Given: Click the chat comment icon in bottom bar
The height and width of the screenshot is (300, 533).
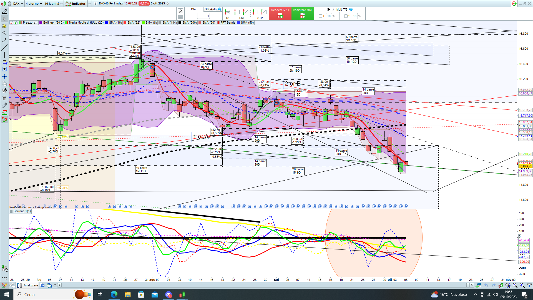Looking at the screenshot, I should pyautogui.click(x=42, y=285).
